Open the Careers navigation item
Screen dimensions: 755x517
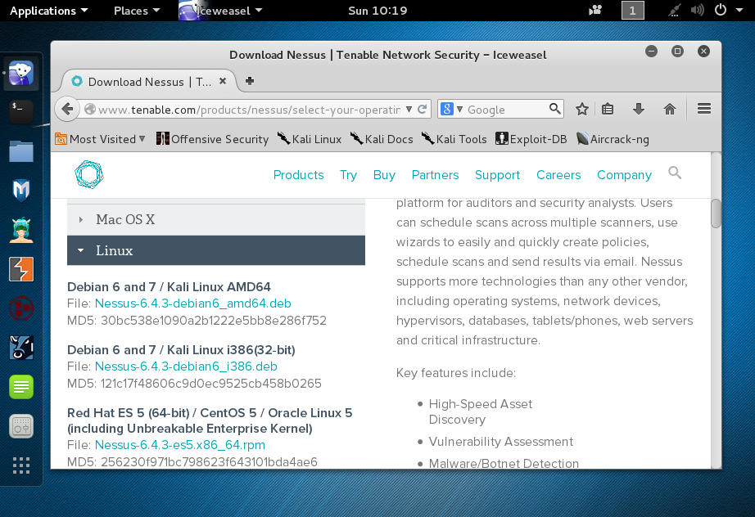pyautogui.click(x=558, y=174)
